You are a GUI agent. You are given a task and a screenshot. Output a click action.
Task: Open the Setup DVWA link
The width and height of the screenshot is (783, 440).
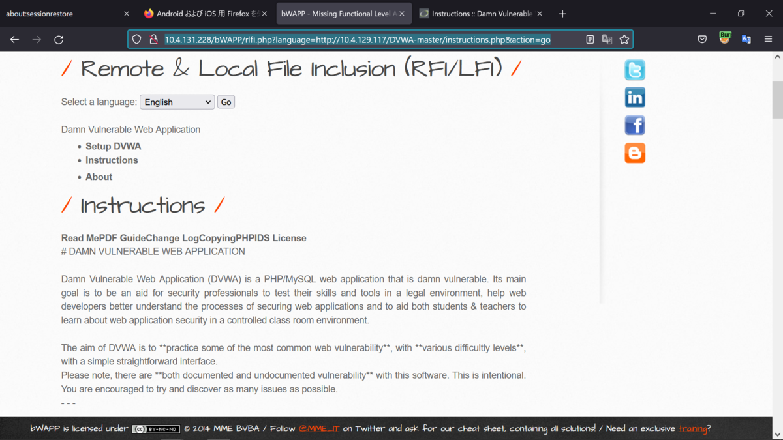(x=113, y=146)
